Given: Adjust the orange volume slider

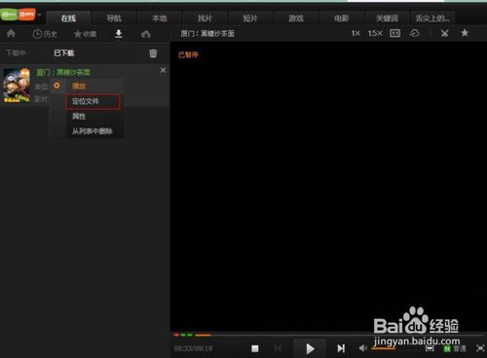Looking at the screenshot, I should pos(384,348).
